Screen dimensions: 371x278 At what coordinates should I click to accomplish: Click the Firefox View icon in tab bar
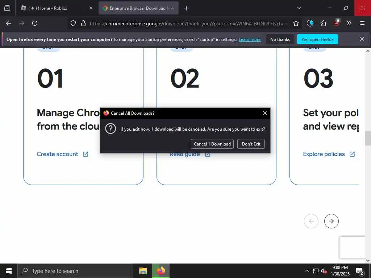click(x=7, y=8)
